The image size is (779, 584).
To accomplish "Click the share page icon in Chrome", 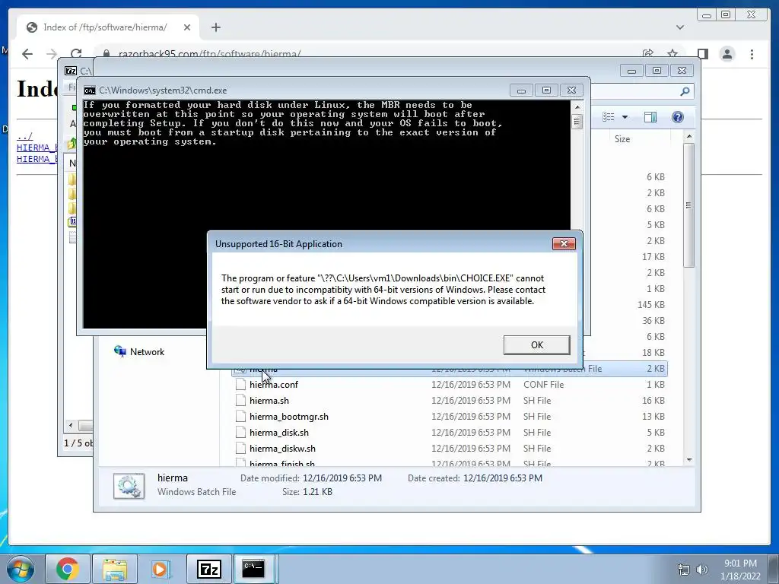I will (x=648, y=54).
